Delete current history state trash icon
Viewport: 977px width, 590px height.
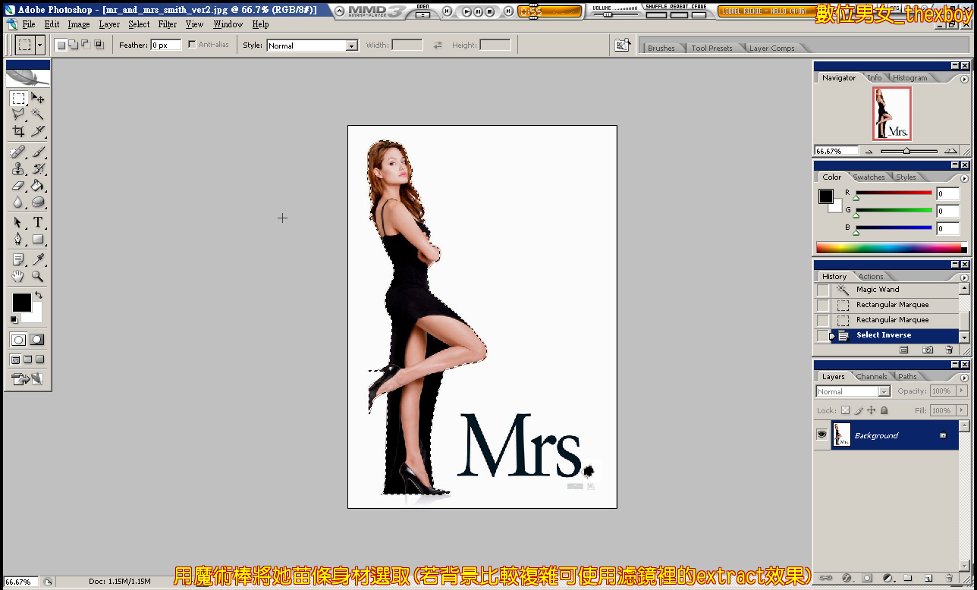click(x=949, y=350)
